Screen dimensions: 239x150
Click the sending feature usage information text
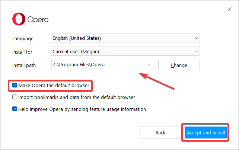(112, 109)
